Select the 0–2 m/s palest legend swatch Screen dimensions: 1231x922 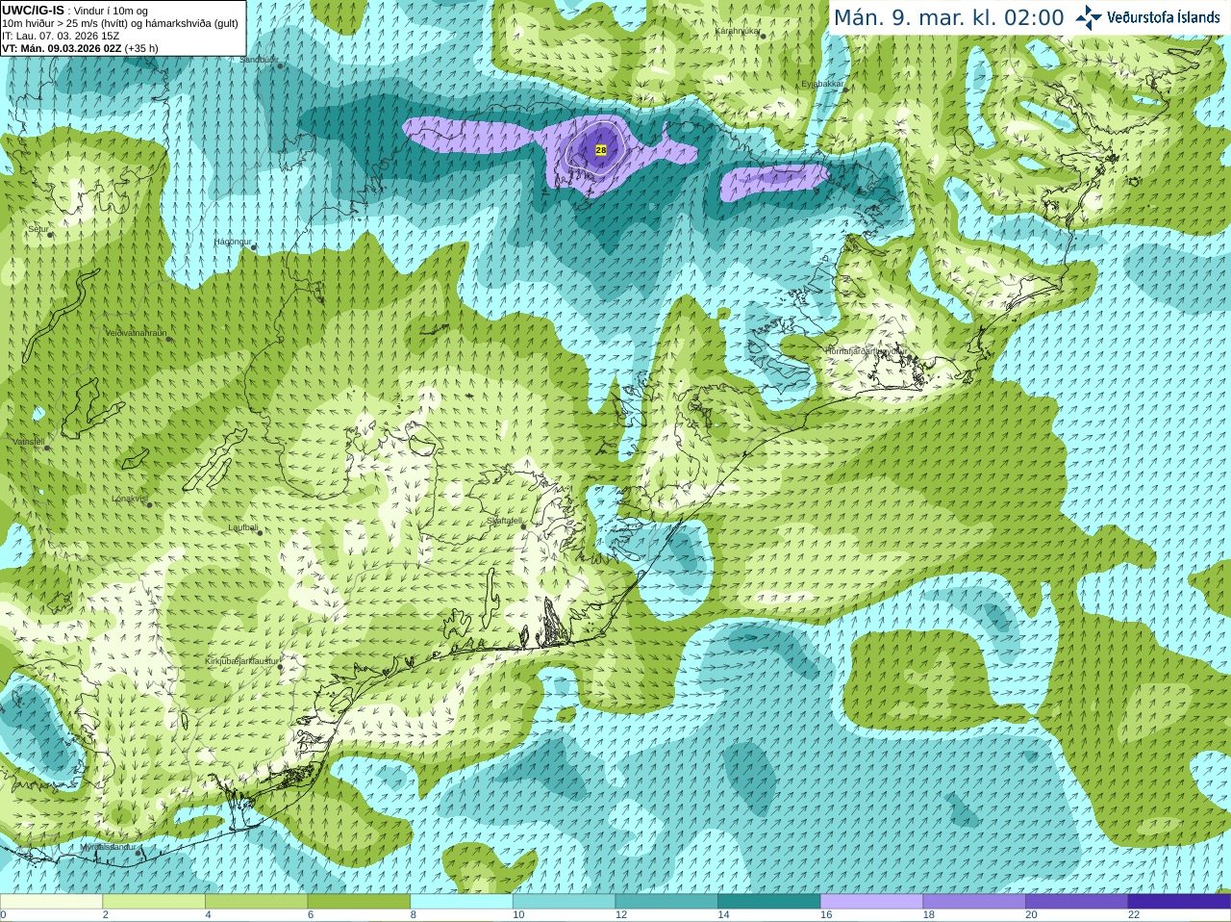tap(51, 902)
